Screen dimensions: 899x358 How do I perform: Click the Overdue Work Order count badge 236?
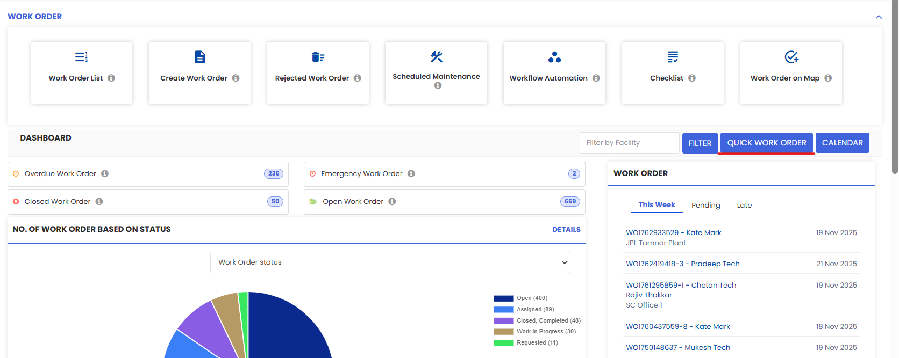click(274, 173)
